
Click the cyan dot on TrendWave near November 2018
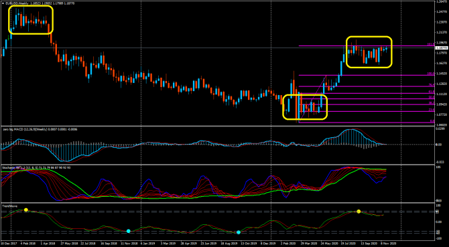(128, 231)
